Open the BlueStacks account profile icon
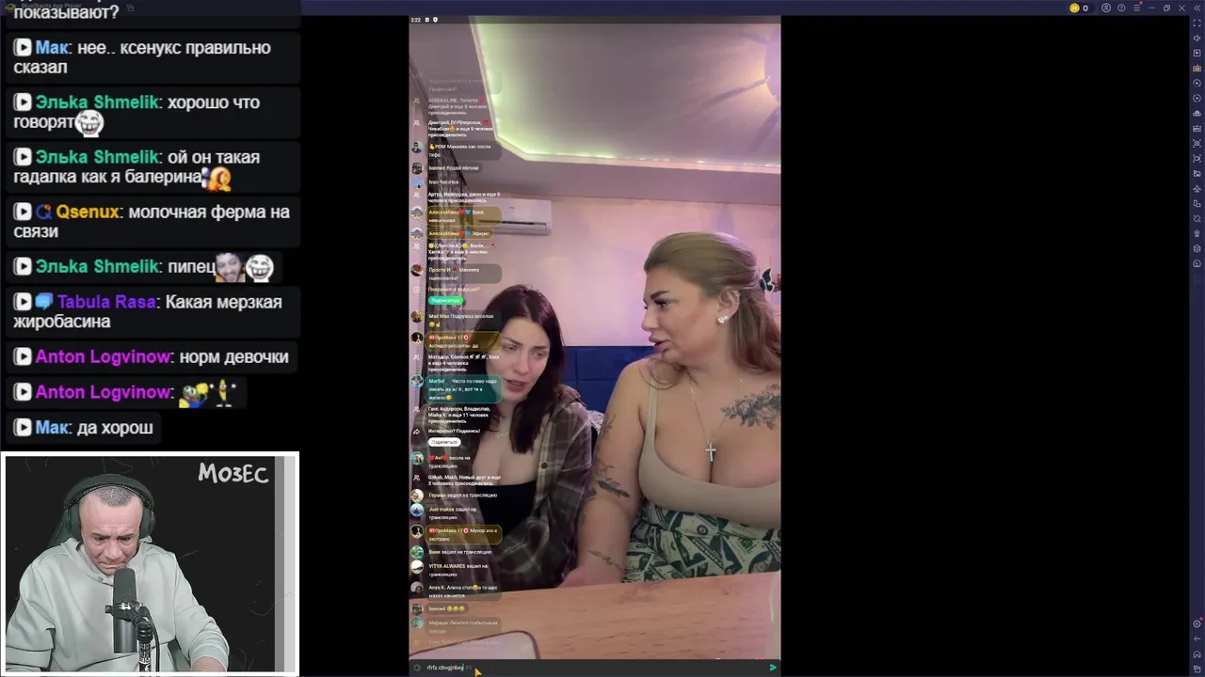This screenshot has height=677, width=1205. tap(1106, 8)
